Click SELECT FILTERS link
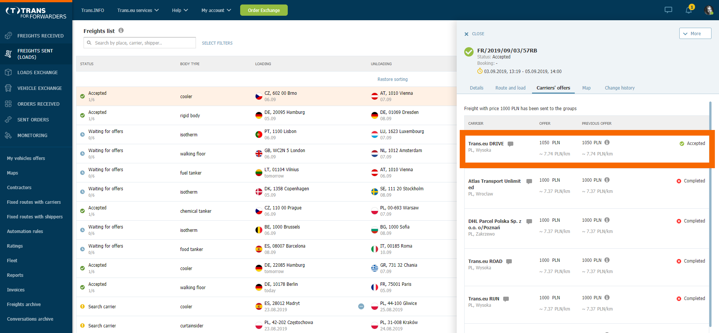719x333 pixels. [217, 43]
